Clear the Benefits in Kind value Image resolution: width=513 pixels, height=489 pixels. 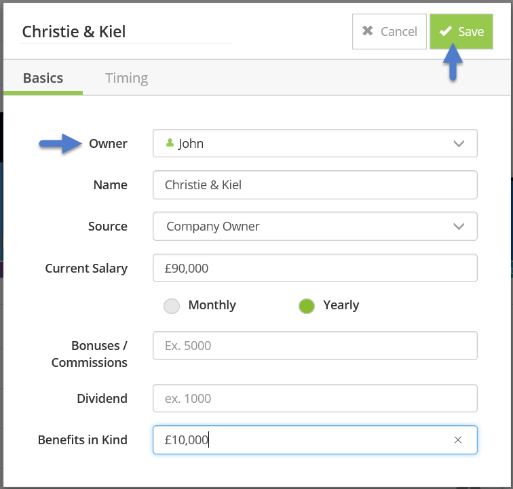pyautogui.click(x=458, y=440)
